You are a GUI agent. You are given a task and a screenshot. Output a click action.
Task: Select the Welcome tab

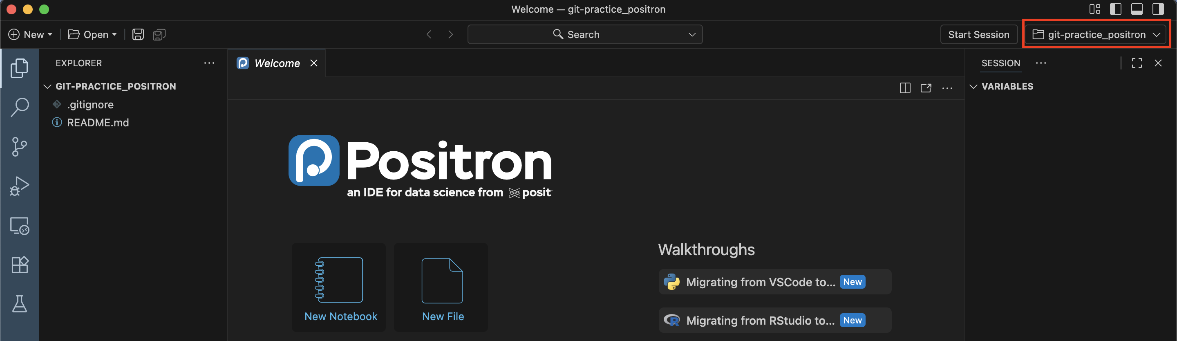pos(276,63)
